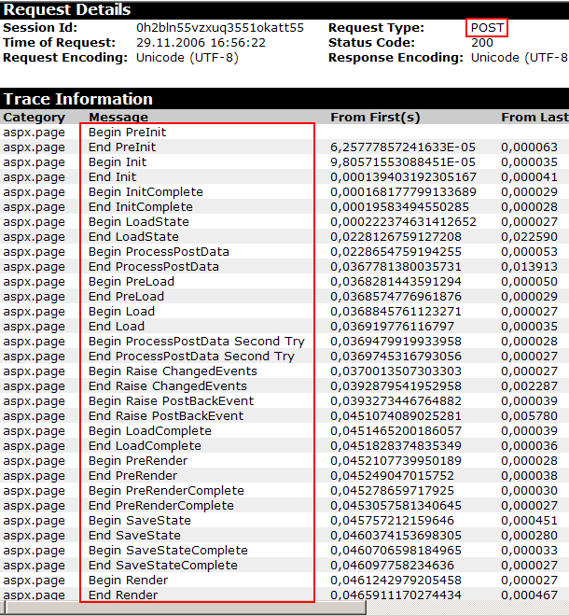Viewport: 569px width, 616px height.
Task: Click the End SaveStateComplete message
Action: pos(162,566)
